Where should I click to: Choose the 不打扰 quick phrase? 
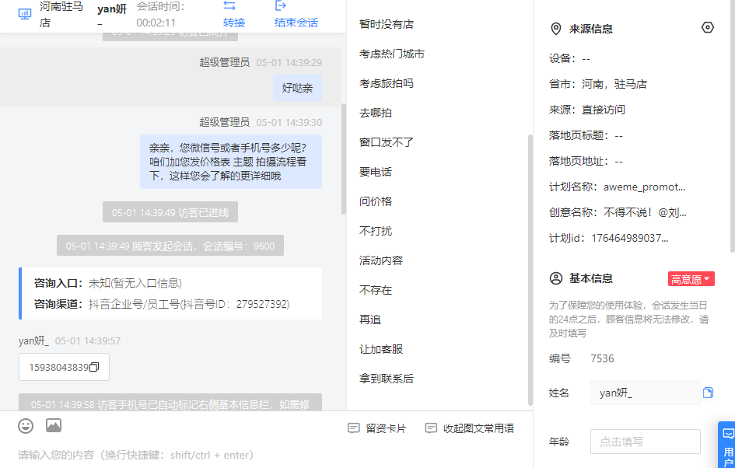tap(376, 231)
